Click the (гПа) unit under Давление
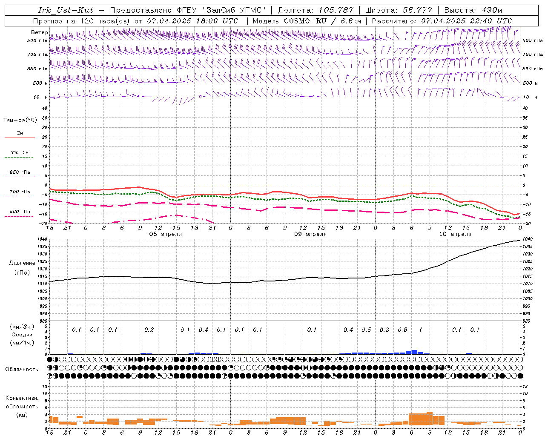 [22, 272]
